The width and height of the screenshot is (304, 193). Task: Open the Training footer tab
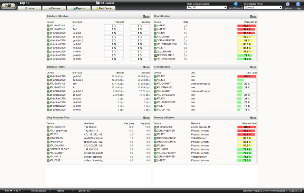tap(61, 191)
